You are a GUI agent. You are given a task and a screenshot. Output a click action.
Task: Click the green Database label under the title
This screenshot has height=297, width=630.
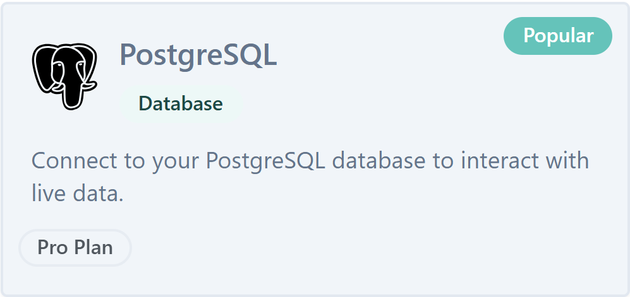click(x=180, y=104)
